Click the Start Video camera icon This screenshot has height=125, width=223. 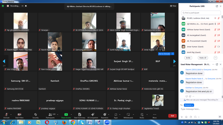coord(19,115)
